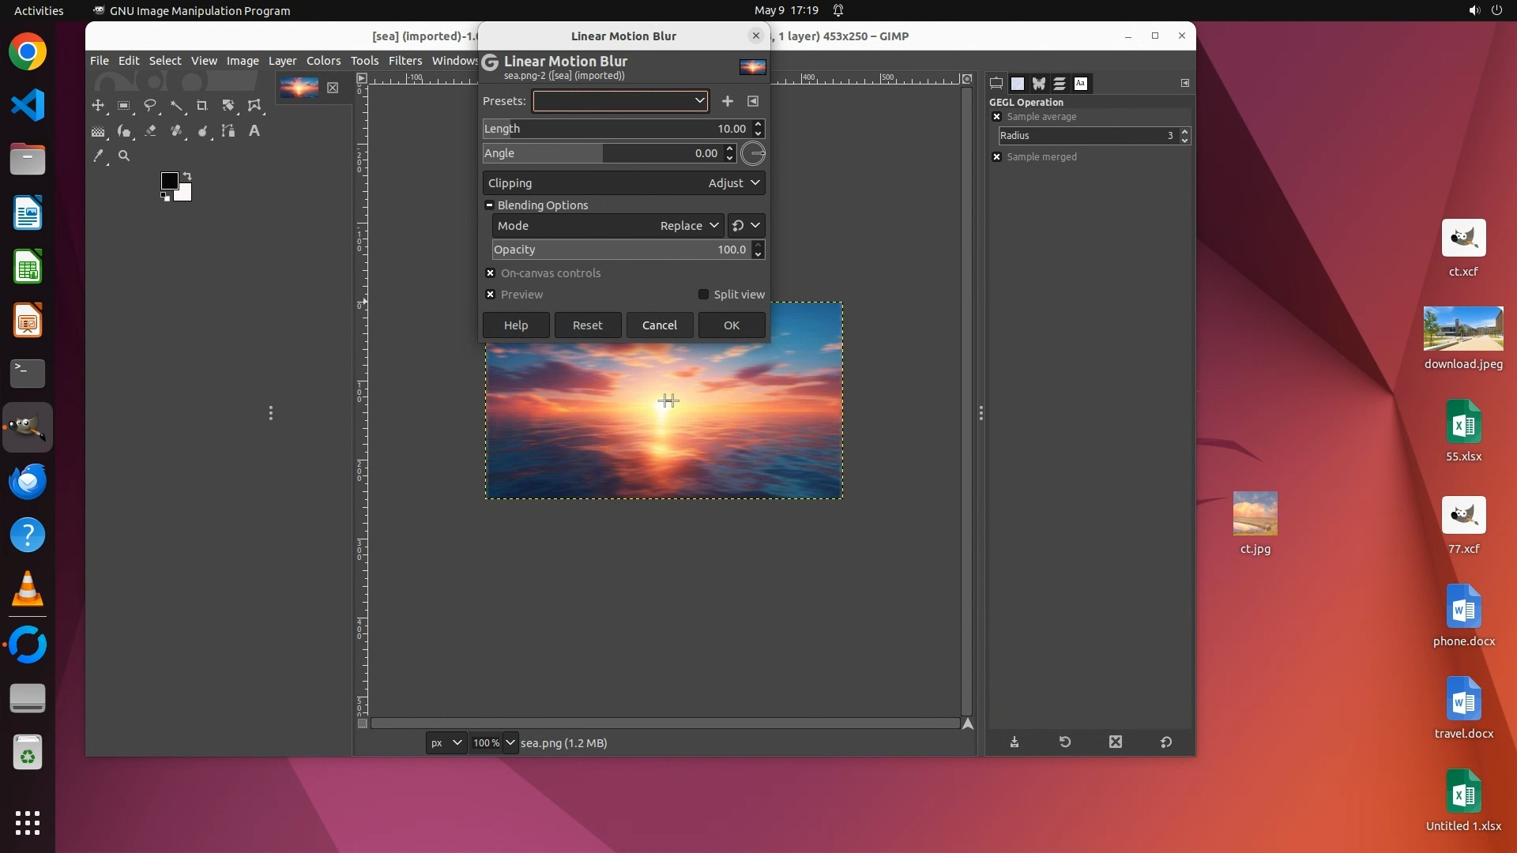Open the Filters menu
Screen dimensions: 1517x853
point(405,61)
